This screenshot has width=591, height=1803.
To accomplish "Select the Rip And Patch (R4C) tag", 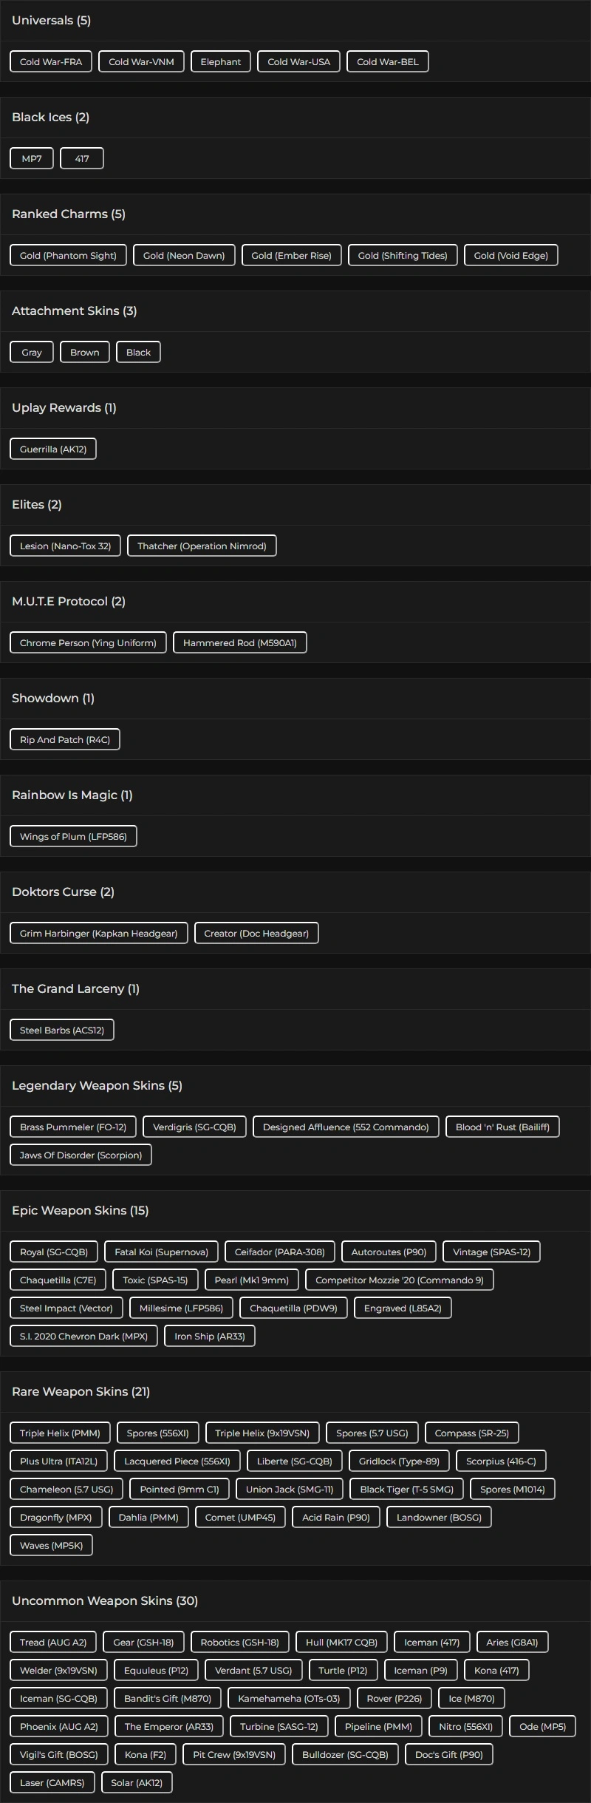I will click(65, 739).
